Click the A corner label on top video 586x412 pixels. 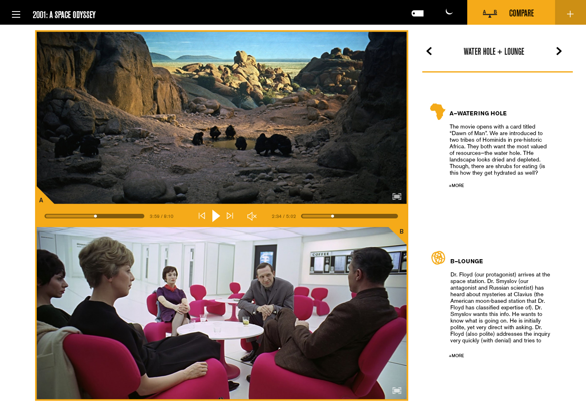point(41,200)
